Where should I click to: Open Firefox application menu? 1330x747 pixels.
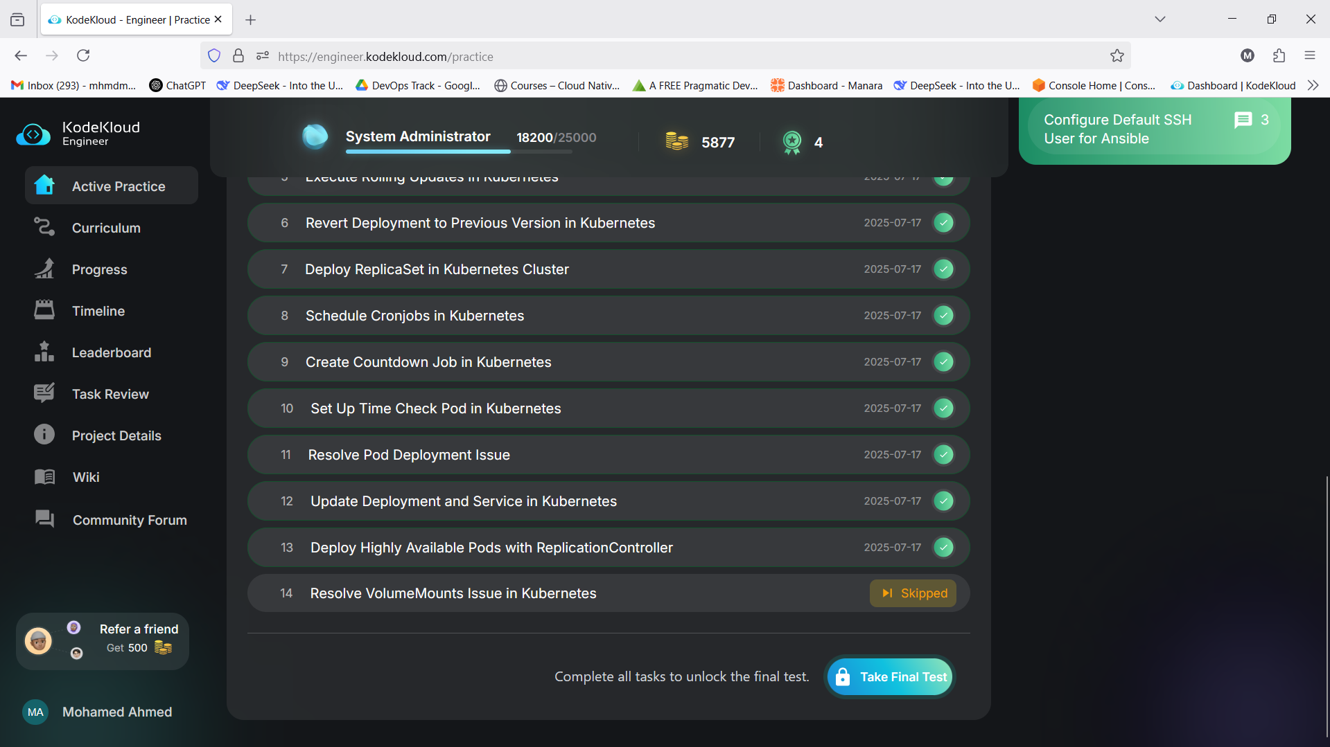[x=1310, y=55]
